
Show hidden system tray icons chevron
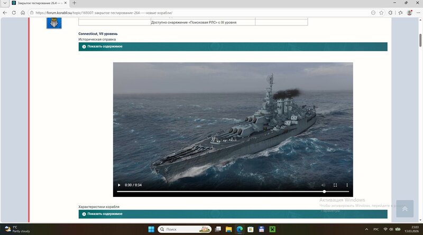[366, 229]
